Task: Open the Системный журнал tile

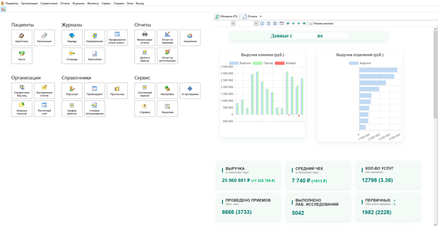Action: (145, 91)
